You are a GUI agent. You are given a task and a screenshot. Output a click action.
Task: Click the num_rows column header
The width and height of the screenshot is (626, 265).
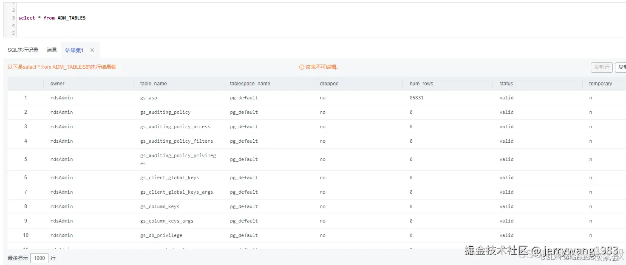pyautogui.click(x=421, y=84)
